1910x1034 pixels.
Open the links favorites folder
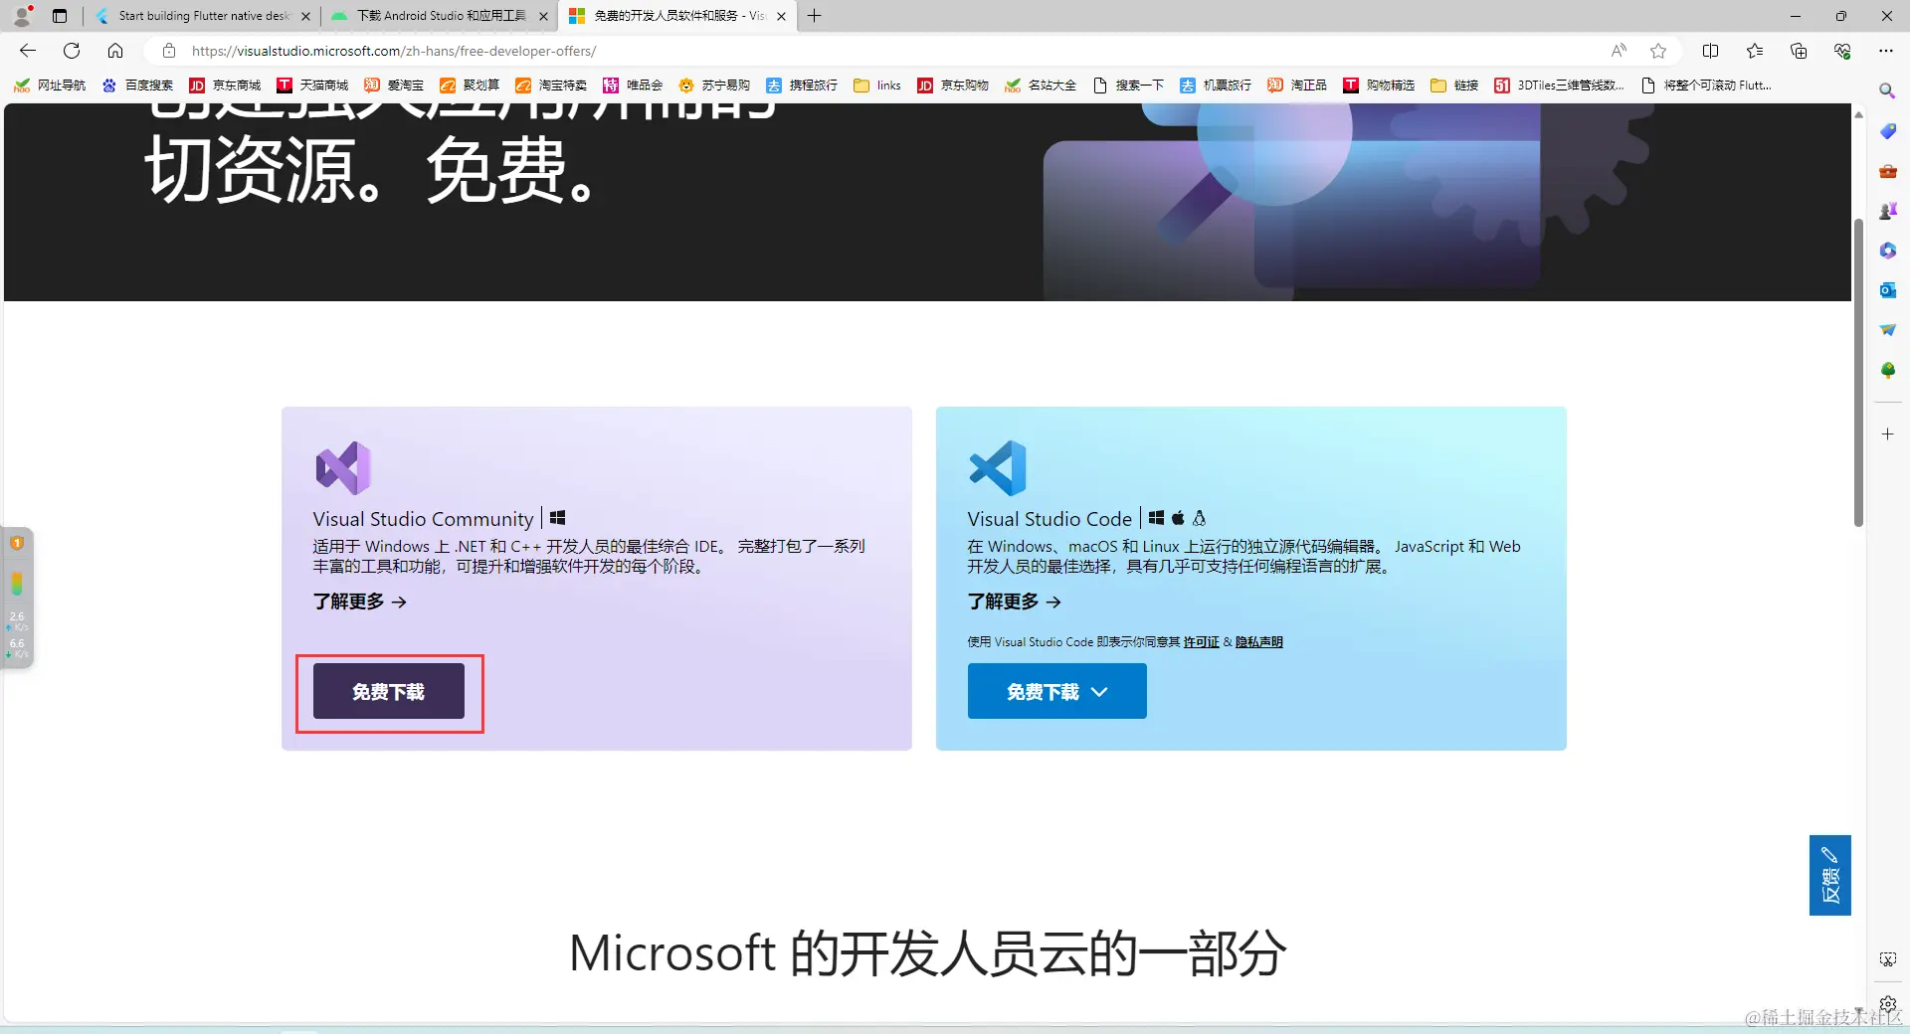pyautogui.click(x=875, y=86)
